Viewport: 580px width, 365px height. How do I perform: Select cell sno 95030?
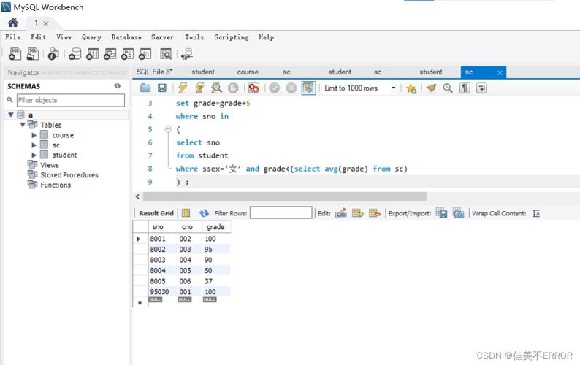click(159, 291)
